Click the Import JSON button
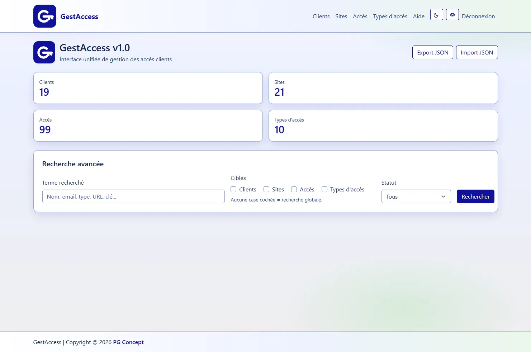Image resolution: width=531 pixels, height=352 pixels. point(477,52)
